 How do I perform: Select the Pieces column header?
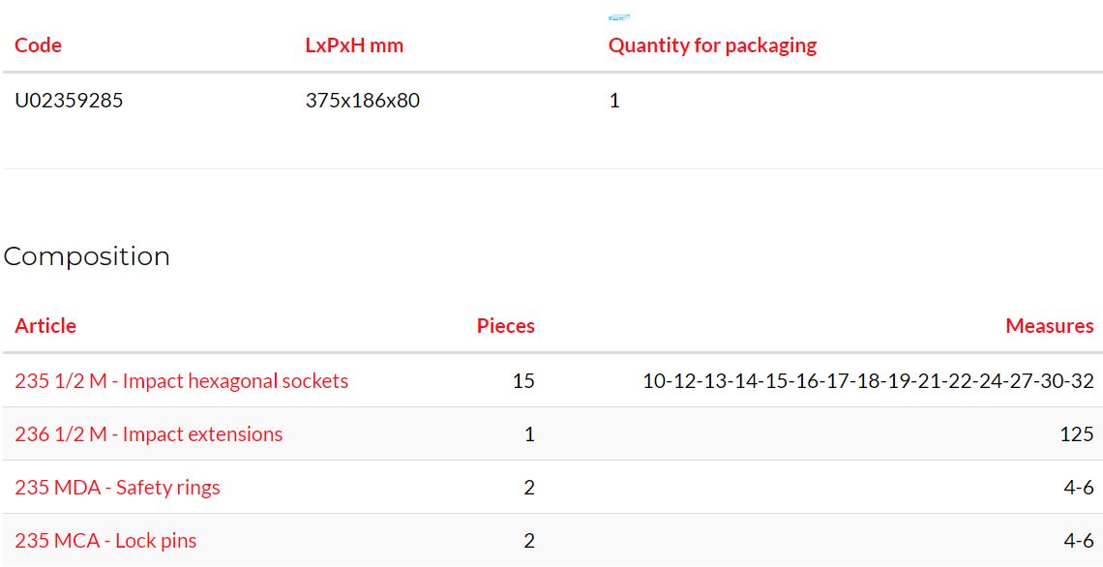[506, 326]
